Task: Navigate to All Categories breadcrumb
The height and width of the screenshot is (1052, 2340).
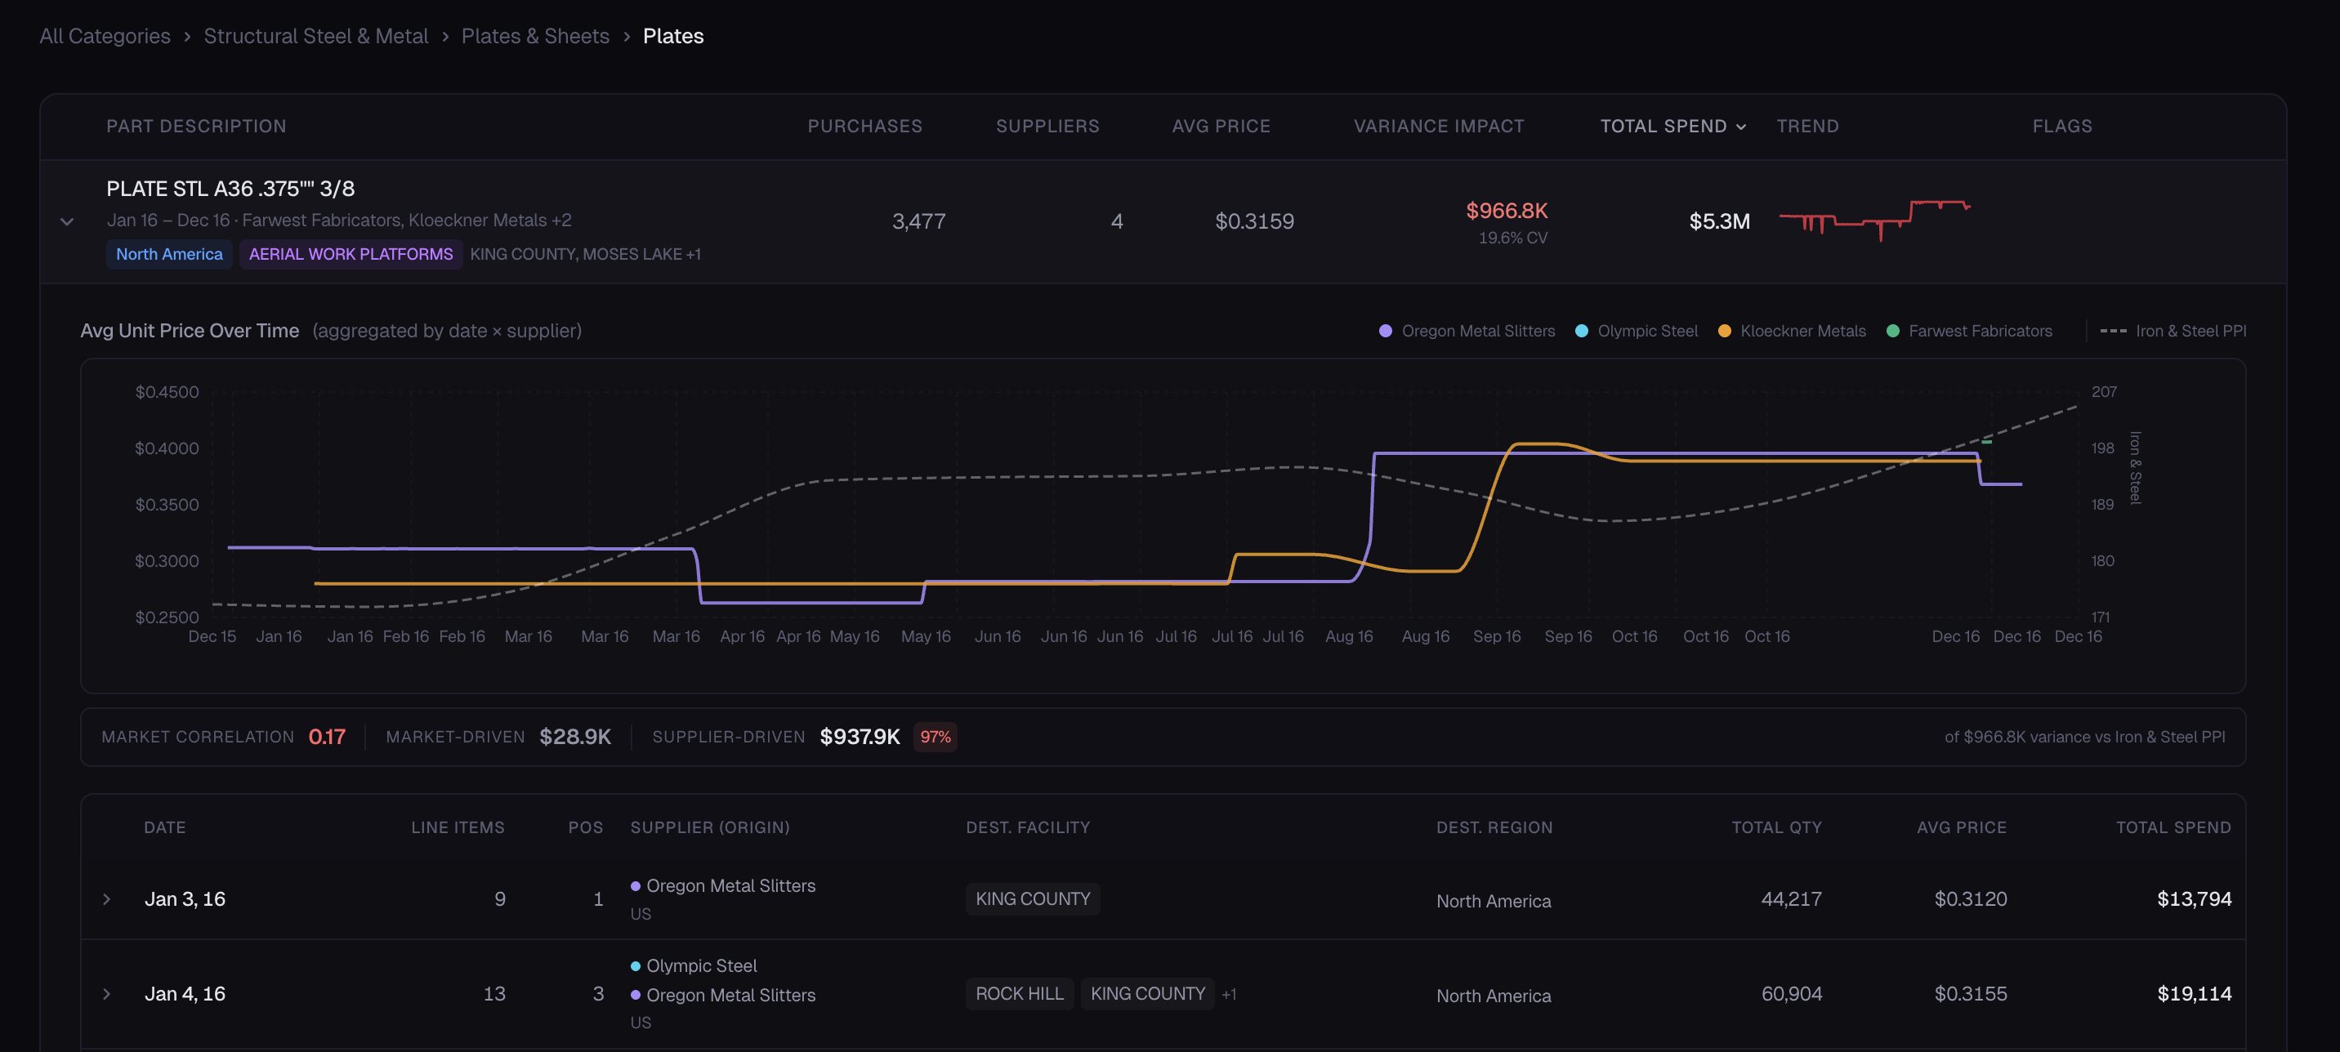Action: [x=105, y=35]
